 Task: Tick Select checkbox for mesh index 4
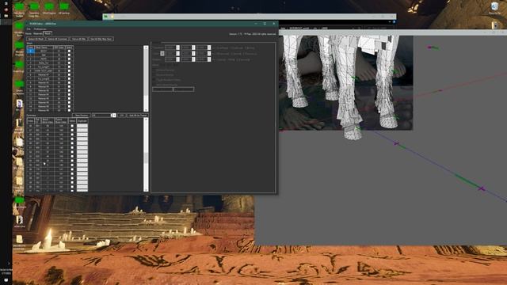click(69, 66)
